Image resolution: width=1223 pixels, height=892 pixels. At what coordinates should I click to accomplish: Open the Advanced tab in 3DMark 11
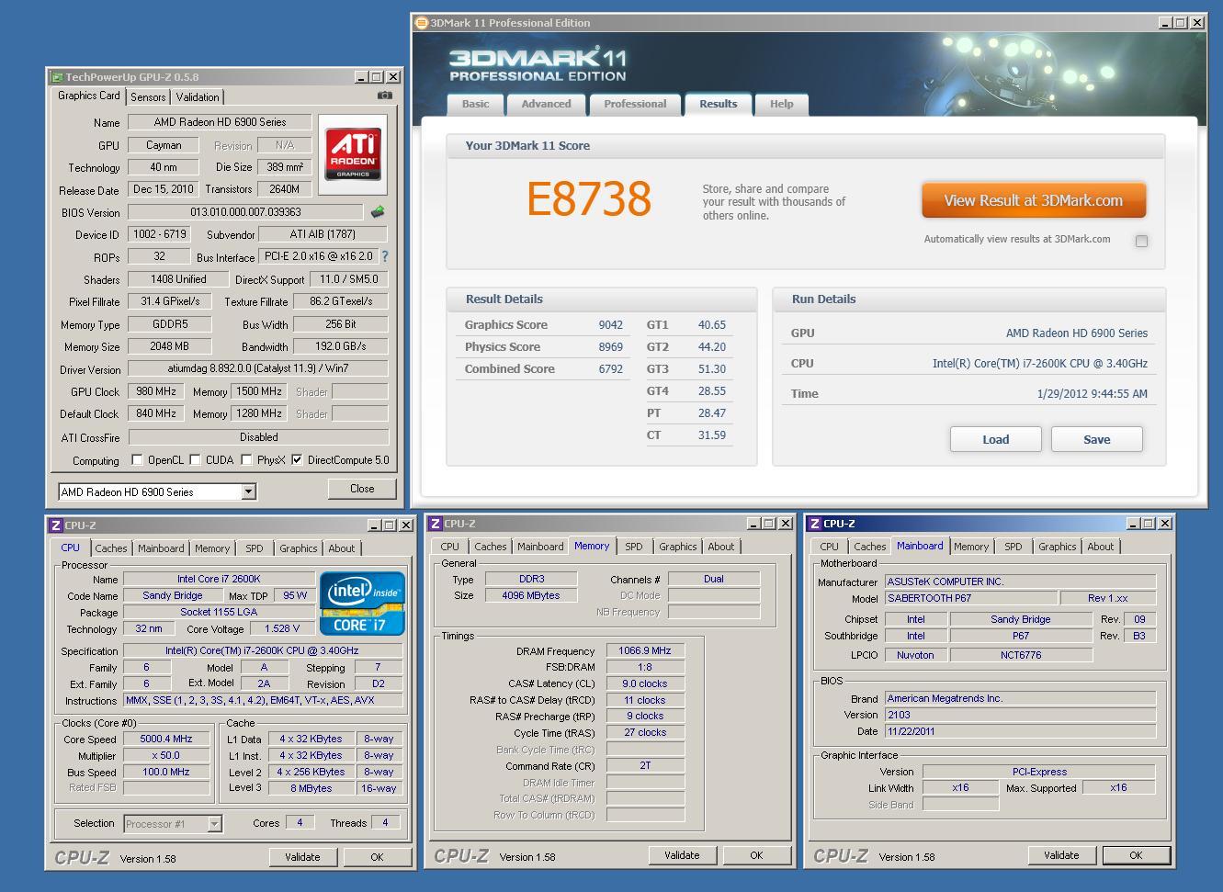pyautogui.click(x=547, y=104)
